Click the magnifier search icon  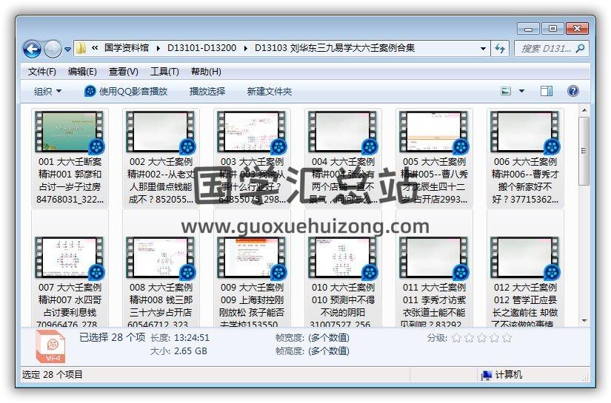tap(580, 49)
